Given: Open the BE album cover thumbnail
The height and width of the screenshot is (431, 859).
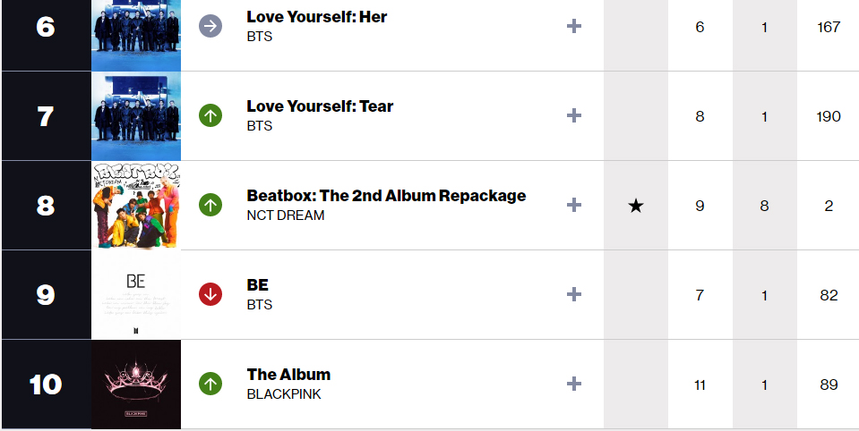Looking at the screenshot, I should pyautogui.click(x=136, y=295).
